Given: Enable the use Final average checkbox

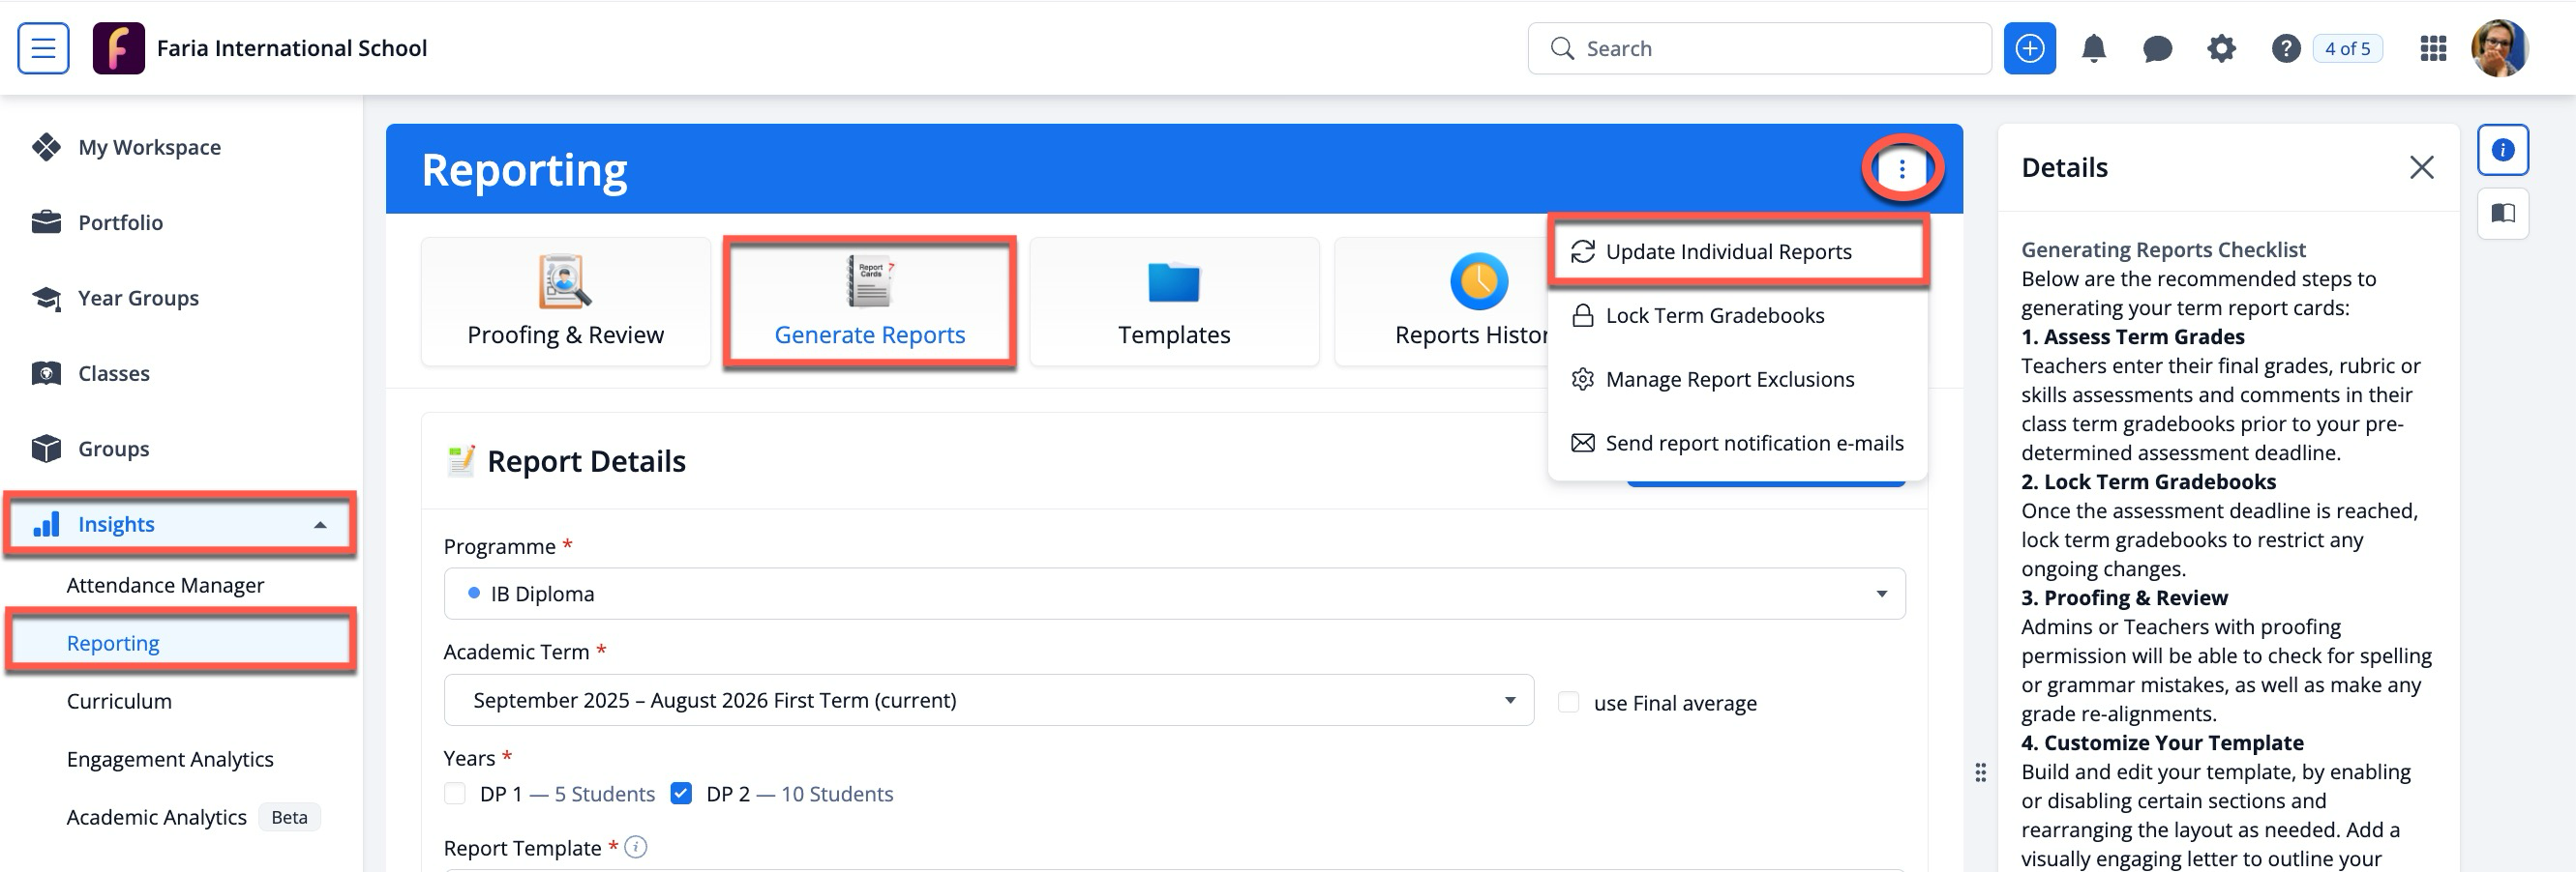Looking at the screenshot, I should pyautogui.click(x=1568, y=702).
